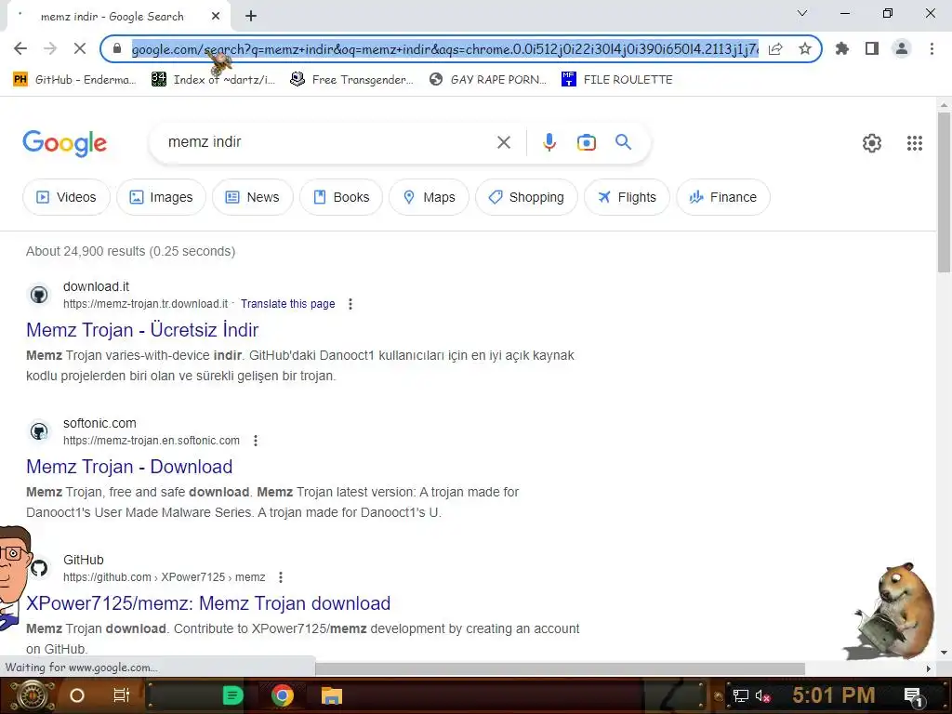Clear the search box with X
Viewport: 952px width, 714px height.
[x=503, y=142]
